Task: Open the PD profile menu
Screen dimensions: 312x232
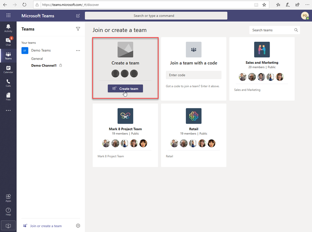Action: (x=305, y=16)
